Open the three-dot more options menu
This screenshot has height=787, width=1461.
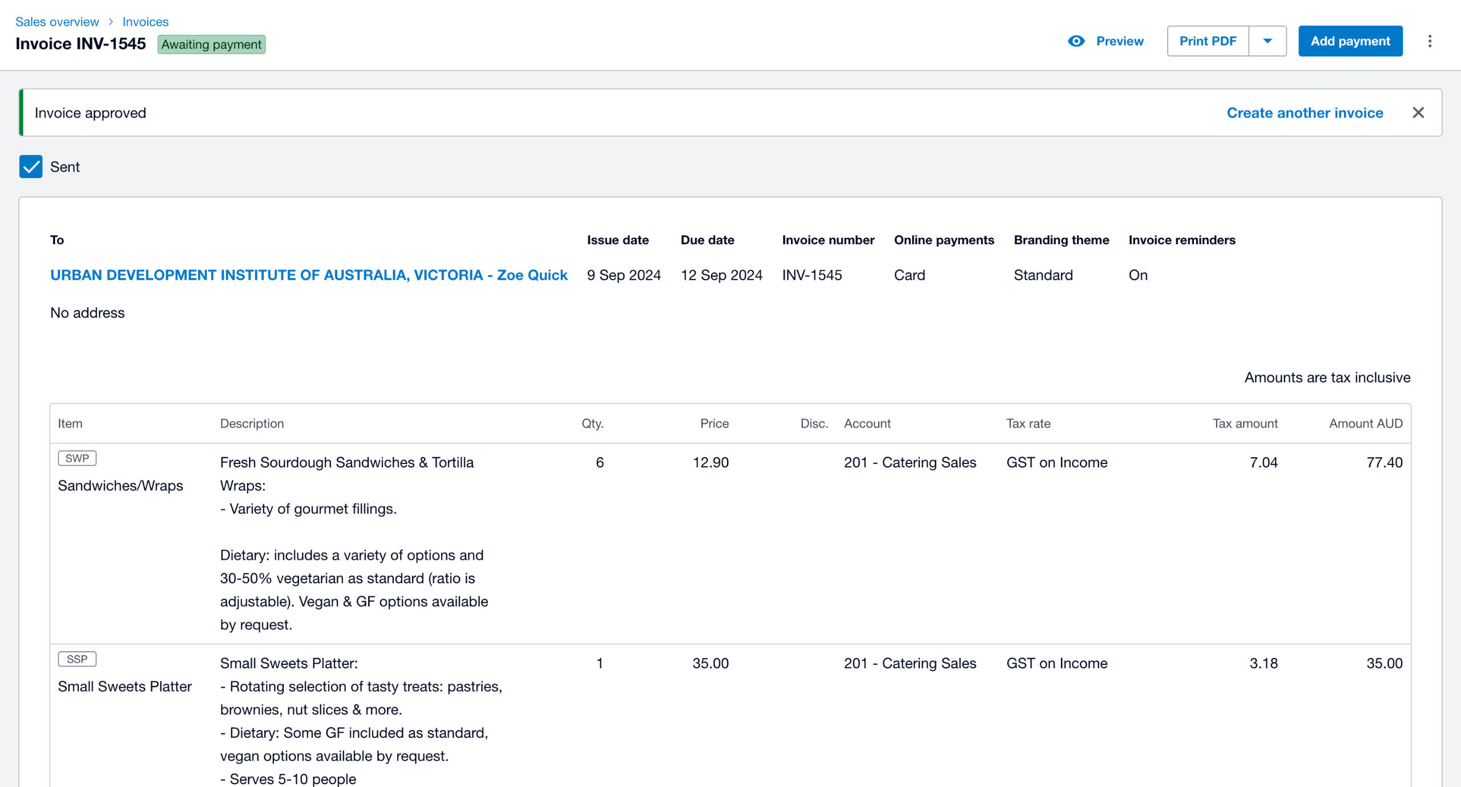coord(1430,41)
